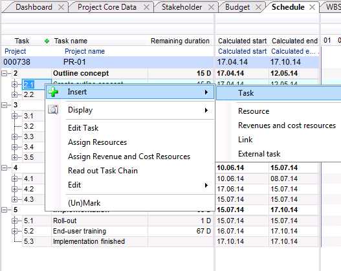Screen dimensions: 341x271
Task: Close the Dashboard tab
Action: pos(61,7)
